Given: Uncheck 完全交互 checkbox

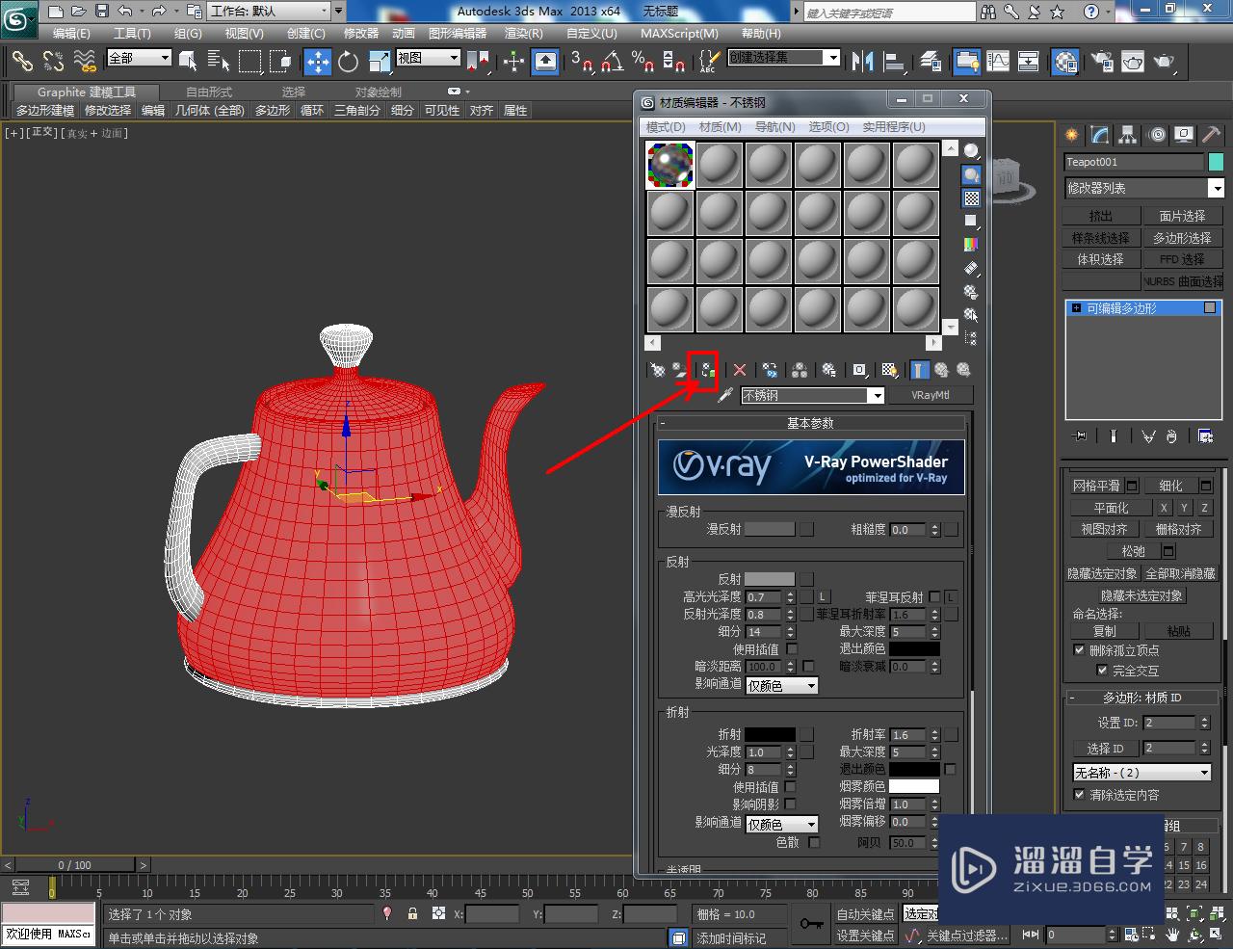Looking at the screenshot, I should (1102, 671).
